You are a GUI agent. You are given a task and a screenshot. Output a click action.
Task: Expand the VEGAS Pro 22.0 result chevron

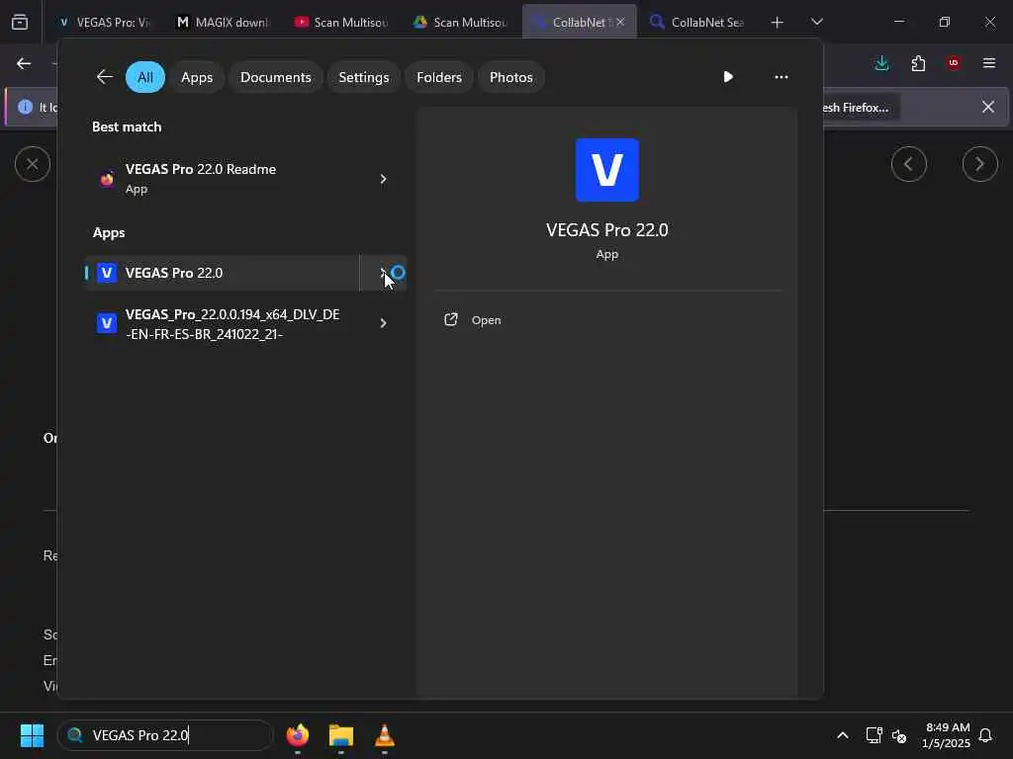click(x=383, y=273)
